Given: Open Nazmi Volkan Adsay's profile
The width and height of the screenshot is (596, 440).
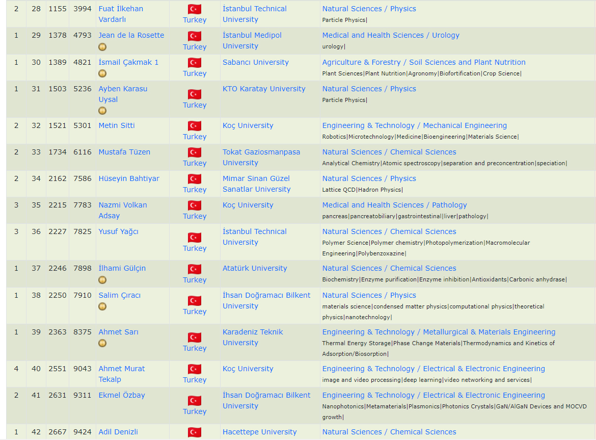Looking at the screenshot, I should click(x=123, y=210).
